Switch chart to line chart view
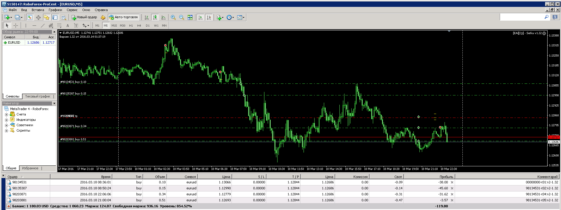This screenshot has height=210, width=561. coord(163,17)
